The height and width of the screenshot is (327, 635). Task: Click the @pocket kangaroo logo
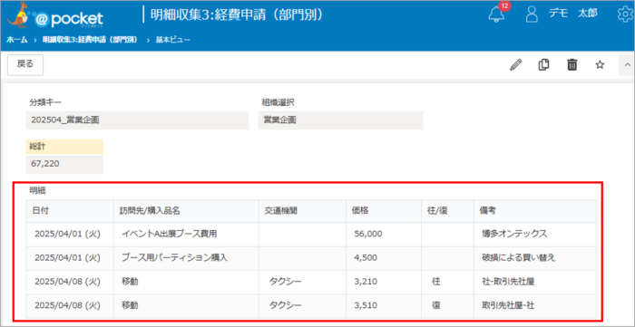[55, 16]
